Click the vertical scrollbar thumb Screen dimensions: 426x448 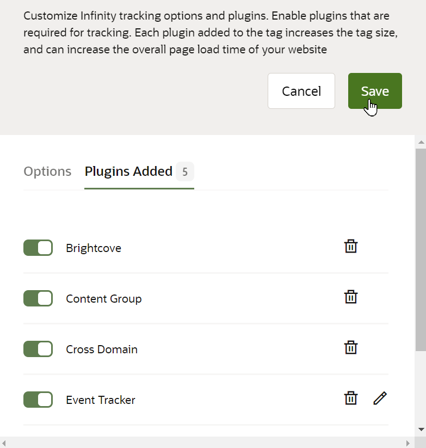(421, 250)
